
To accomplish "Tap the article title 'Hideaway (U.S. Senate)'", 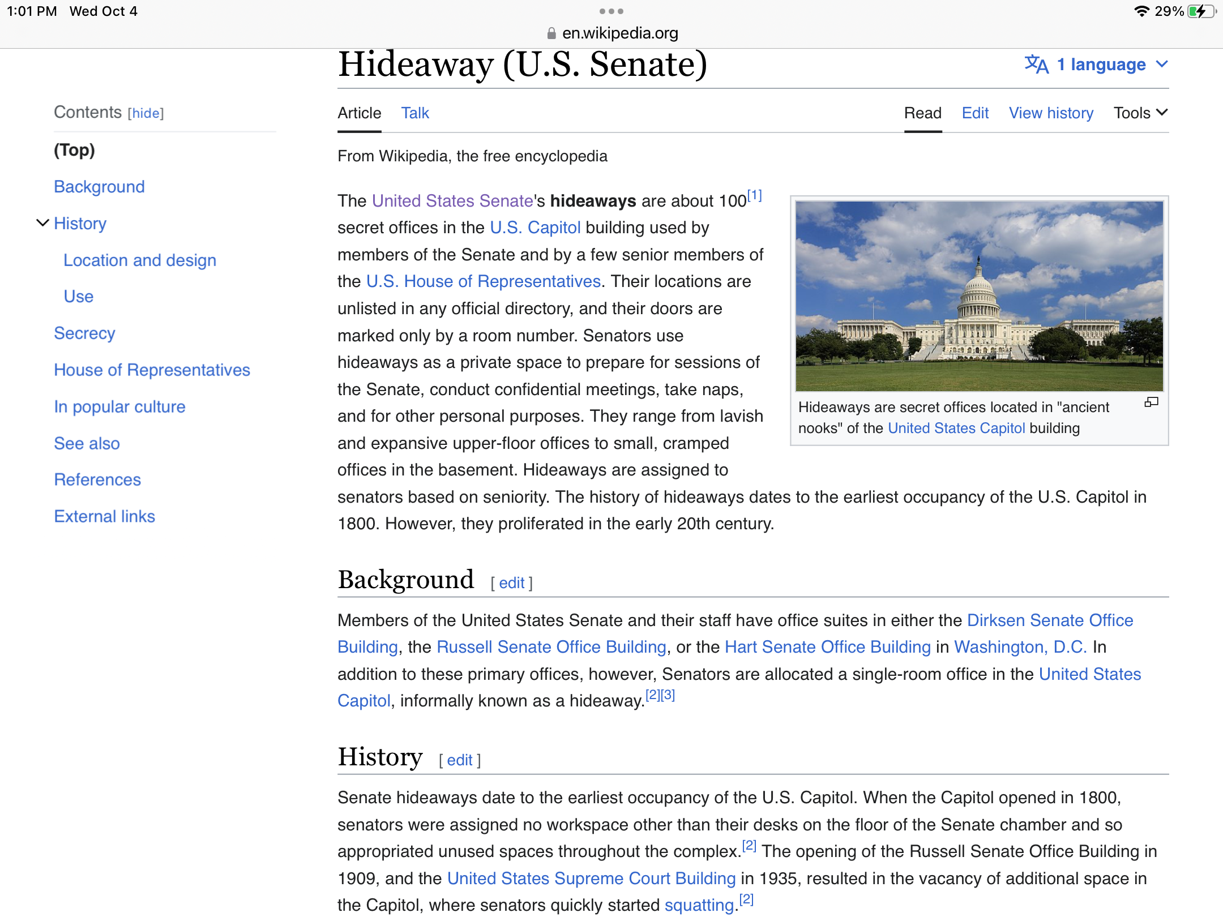I will pos(523,65).
